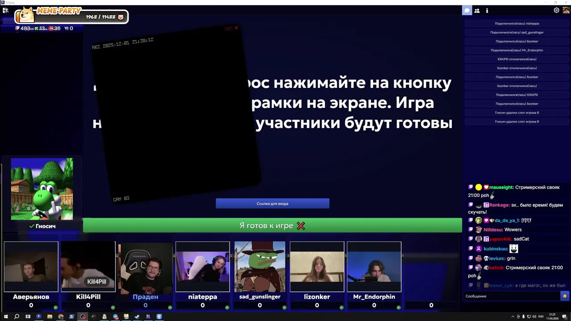Screen dimensions: 571x321
Task: Switch to the participants tab icon
Action: point(477,10)
